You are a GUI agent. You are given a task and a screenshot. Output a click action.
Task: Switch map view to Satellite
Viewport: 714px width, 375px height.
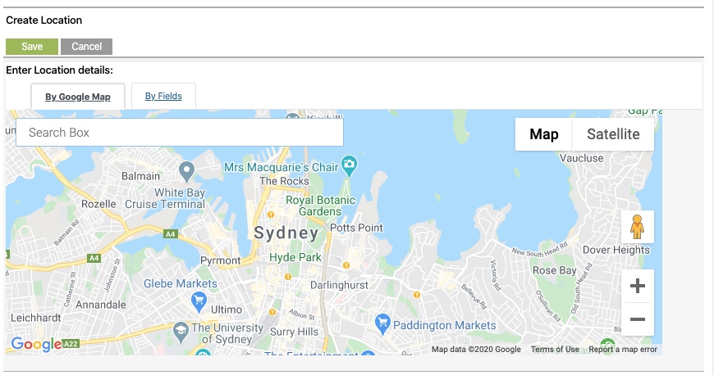pyautogui.click(x=613, y=134)
